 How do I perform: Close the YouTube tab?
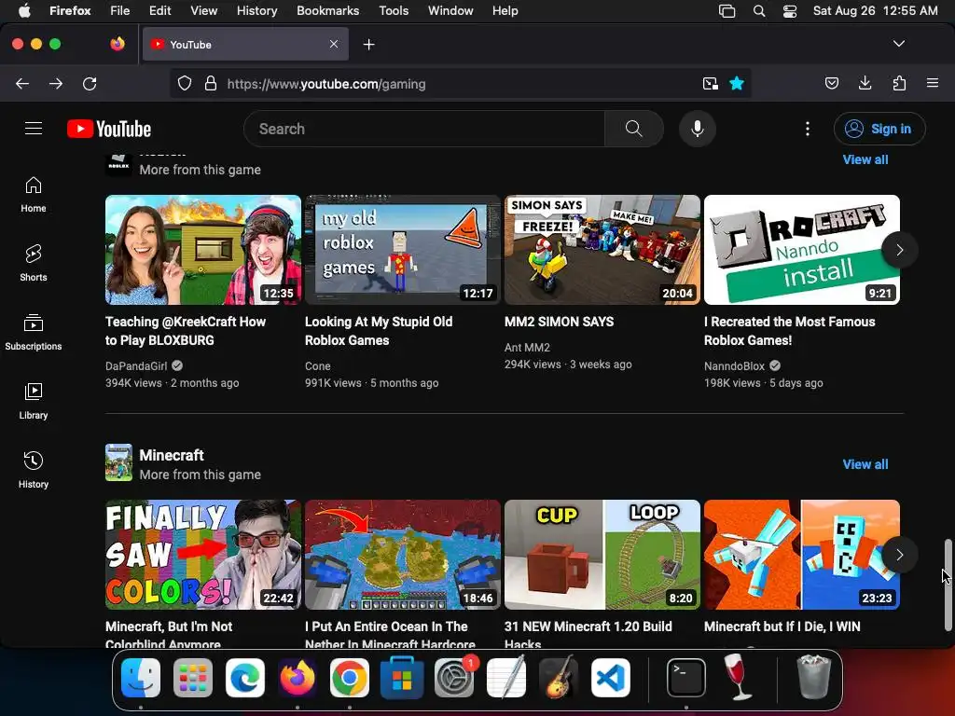pyautogui.click(x=334, y=44)
